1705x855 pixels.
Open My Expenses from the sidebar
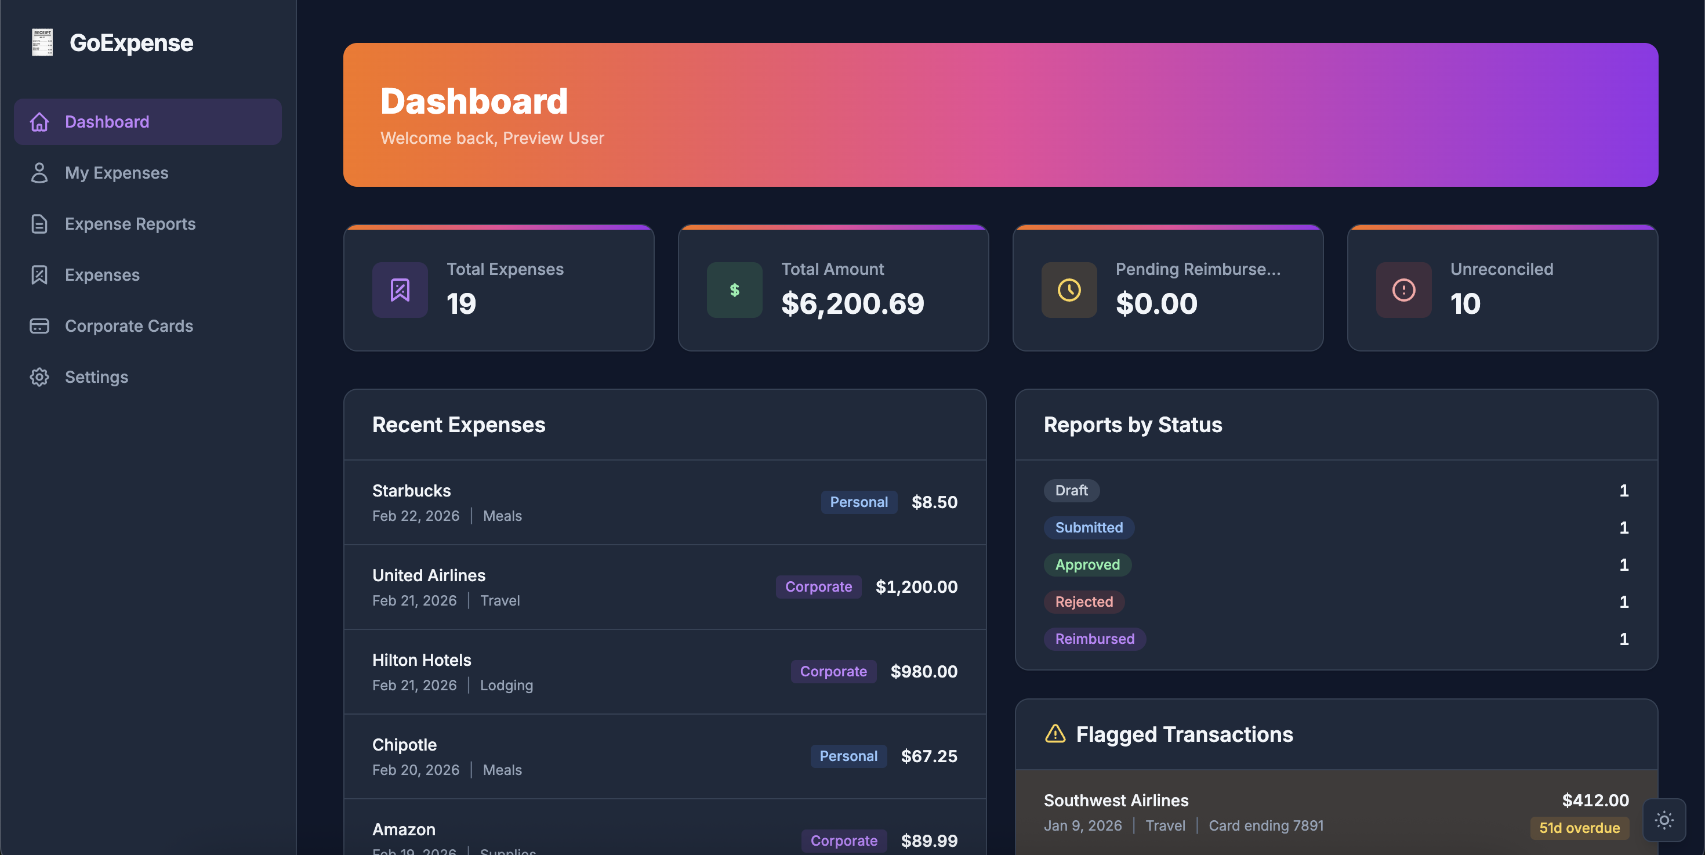117,173
